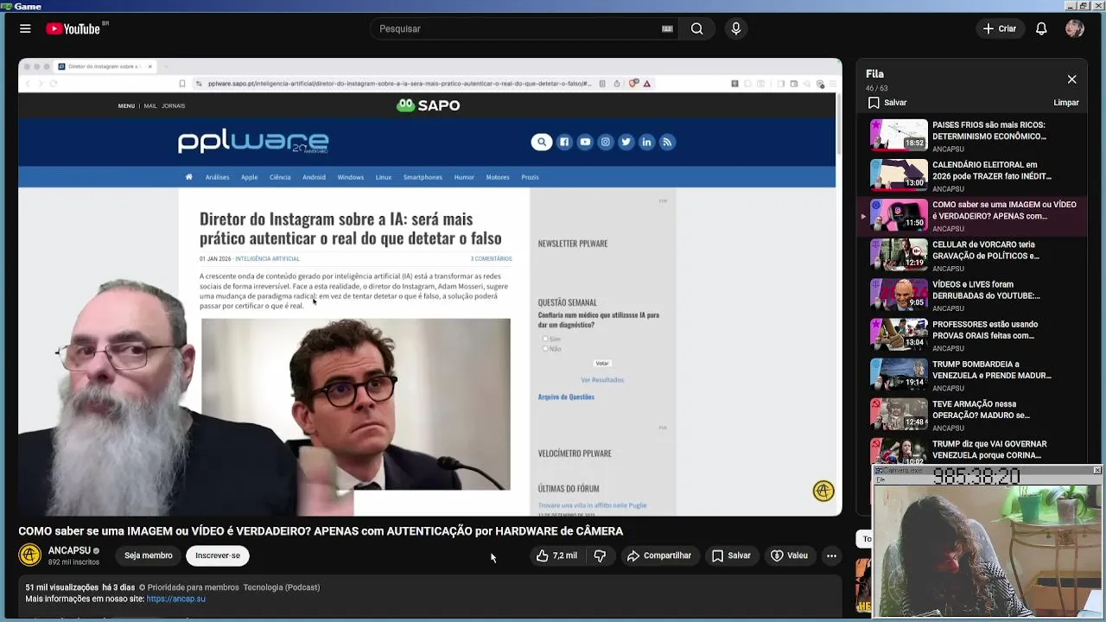
Task: Open the notifications bell
Action: 1041,29
